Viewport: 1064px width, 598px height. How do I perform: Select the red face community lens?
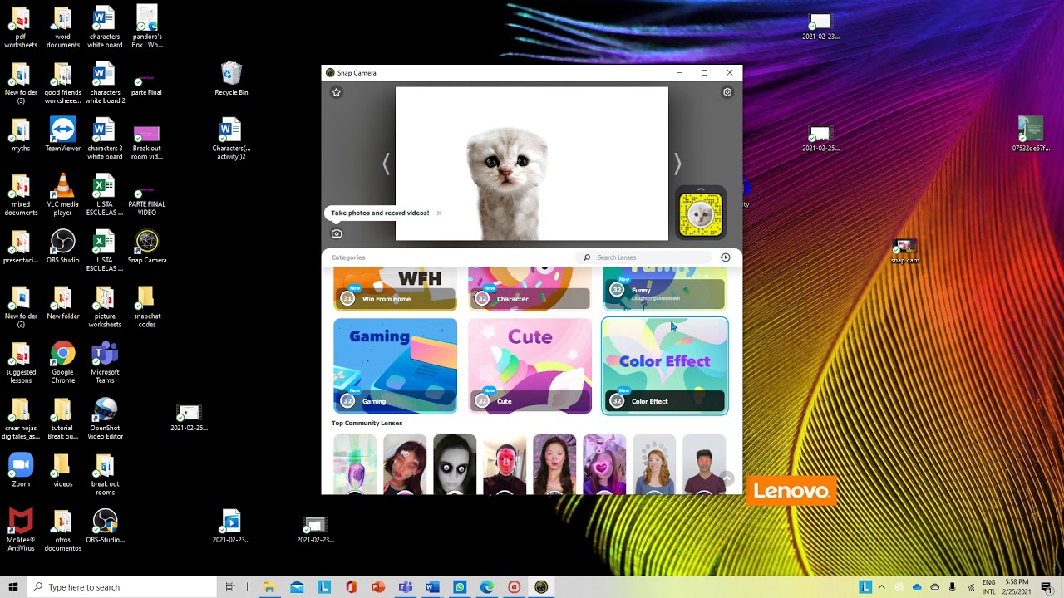[505, 464]
